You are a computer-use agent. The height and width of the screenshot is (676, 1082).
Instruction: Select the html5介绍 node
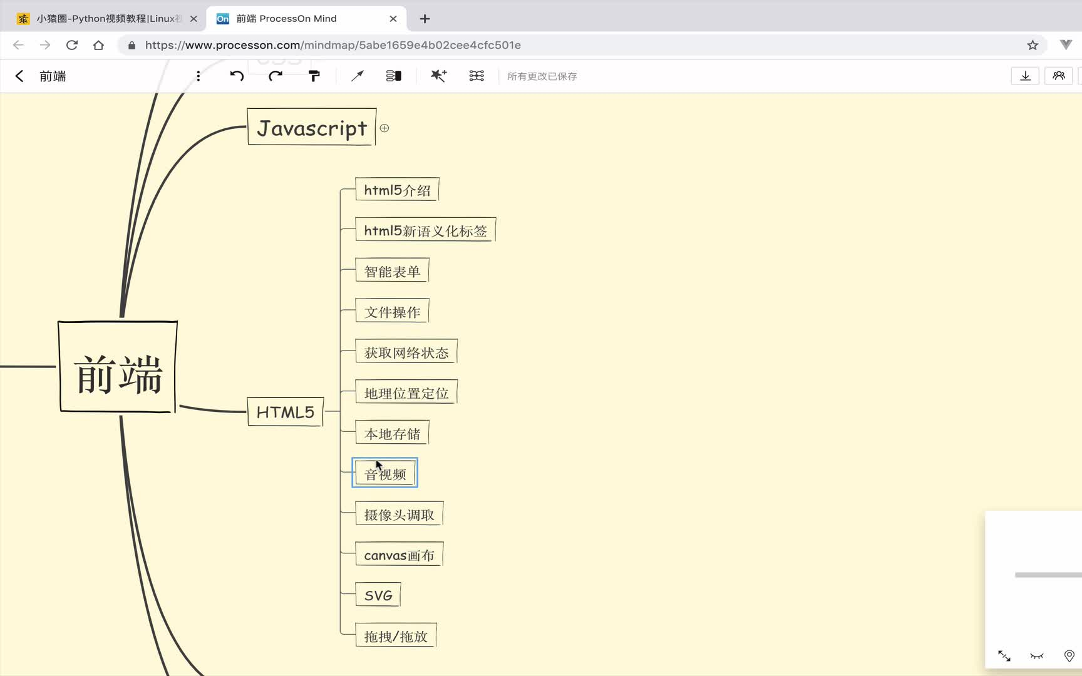click(397, 190)
